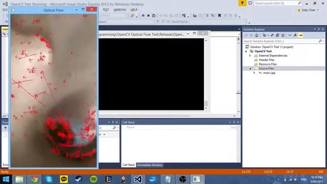Click the Search Solution Explorer field
This screenshot has height=184, width=327.
(x=284, y=41)
